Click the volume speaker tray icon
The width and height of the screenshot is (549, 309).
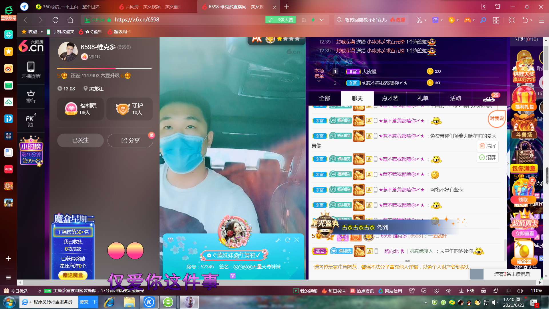tap(495, 302)
